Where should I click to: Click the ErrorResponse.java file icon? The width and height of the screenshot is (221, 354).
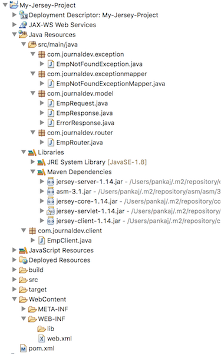(51, 123)
